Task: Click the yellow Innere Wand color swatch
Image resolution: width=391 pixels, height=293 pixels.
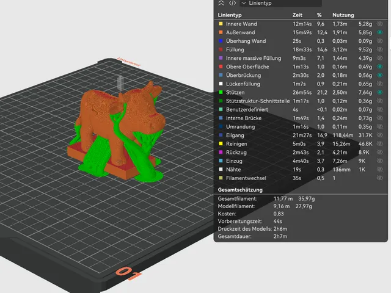Action: click(221, 24)
